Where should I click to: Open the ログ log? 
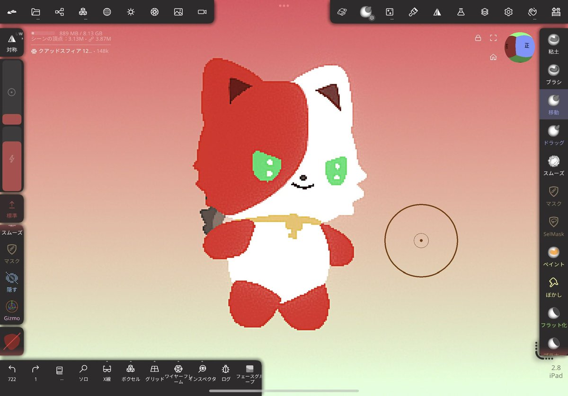coord(226,373)
